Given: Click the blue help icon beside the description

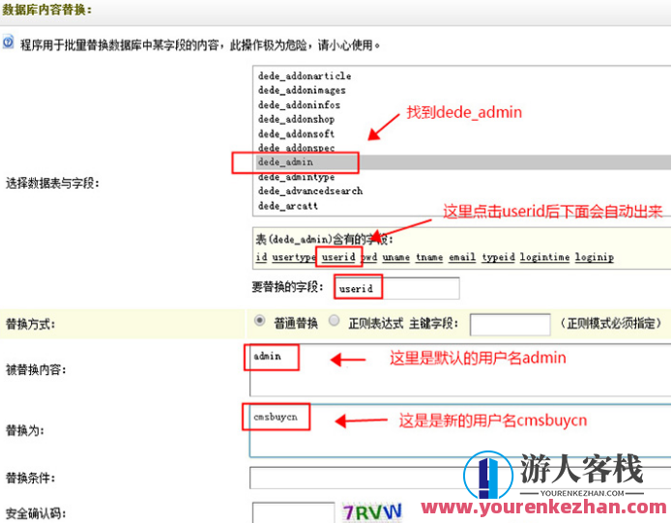Looking at the screenshot, I should click(x=9, y=43).
